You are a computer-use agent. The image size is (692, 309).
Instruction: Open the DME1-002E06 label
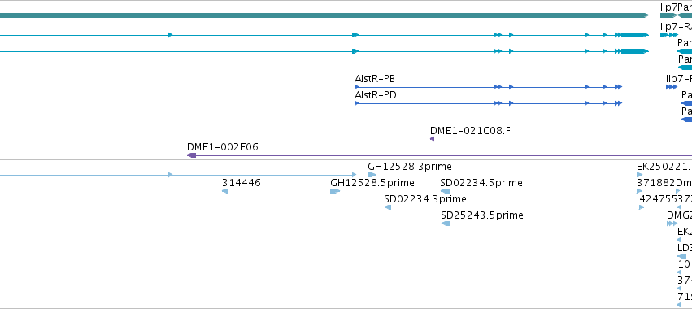click(x=223, y=147)
